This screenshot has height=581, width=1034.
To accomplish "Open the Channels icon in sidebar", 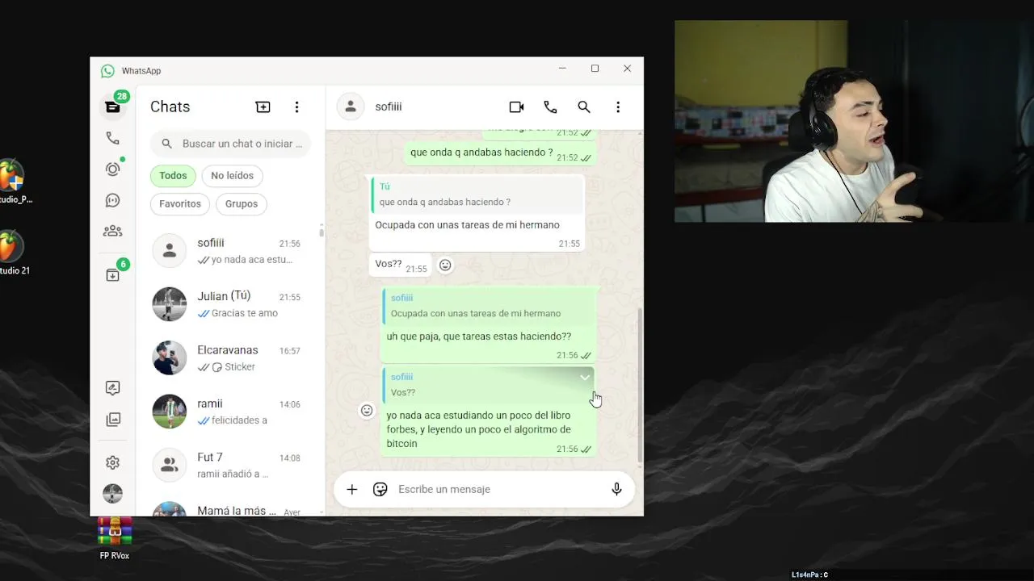I will pyautogui.click(x=113, y=200).
